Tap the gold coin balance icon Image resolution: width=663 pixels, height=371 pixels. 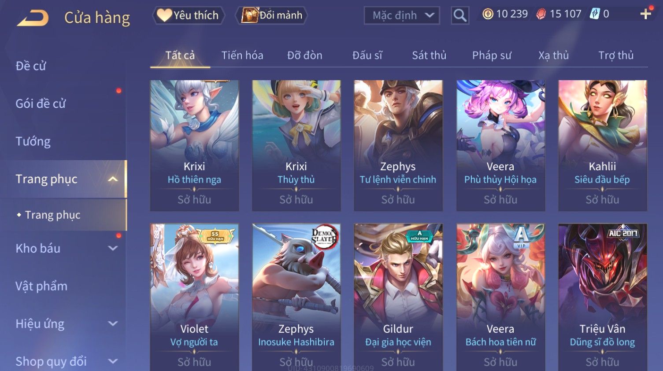[x=488, y=14]
